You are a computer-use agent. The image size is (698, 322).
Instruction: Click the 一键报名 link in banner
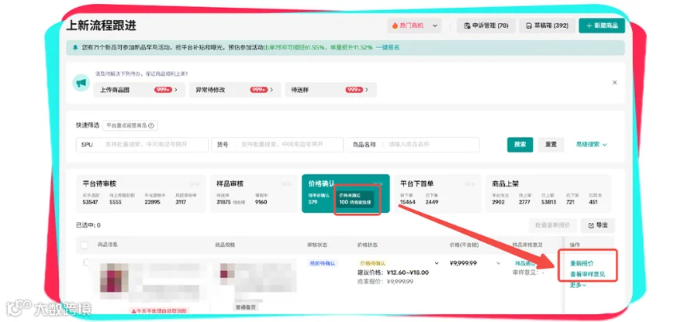[388, 47]
